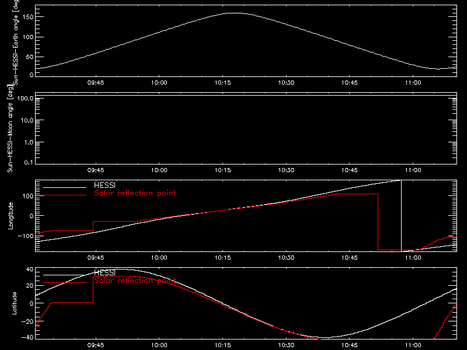
Task: Click the 1.0 tick in the Moon angle plot
Action: tap(29, 142)
